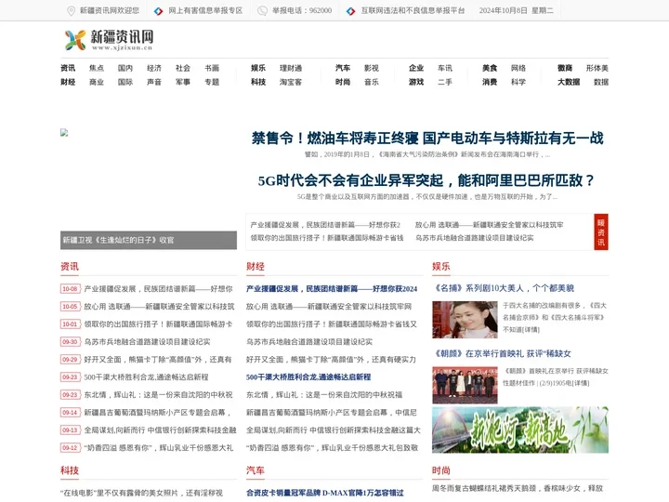Select the 汽车 navigation category
This screenshot has height=502, width=669.
click(343, 68)
